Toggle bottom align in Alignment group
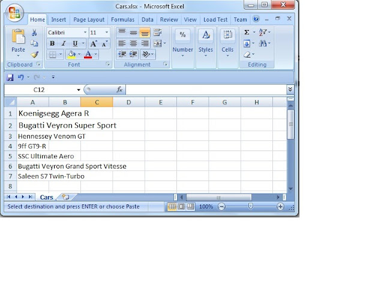The image size is (384, 307). [x=145, y=32]
